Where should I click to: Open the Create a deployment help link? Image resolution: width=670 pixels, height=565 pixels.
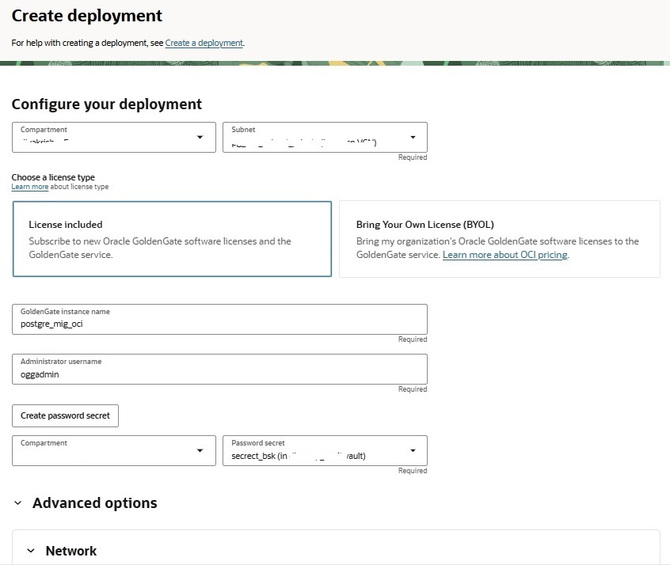[x=204, y=44]
